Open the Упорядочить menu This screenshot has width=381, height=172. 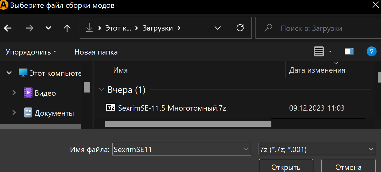(x=31, y=52)
